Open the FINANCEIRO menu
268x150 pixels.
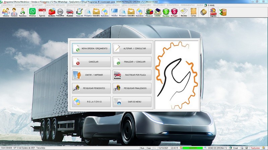145,5
